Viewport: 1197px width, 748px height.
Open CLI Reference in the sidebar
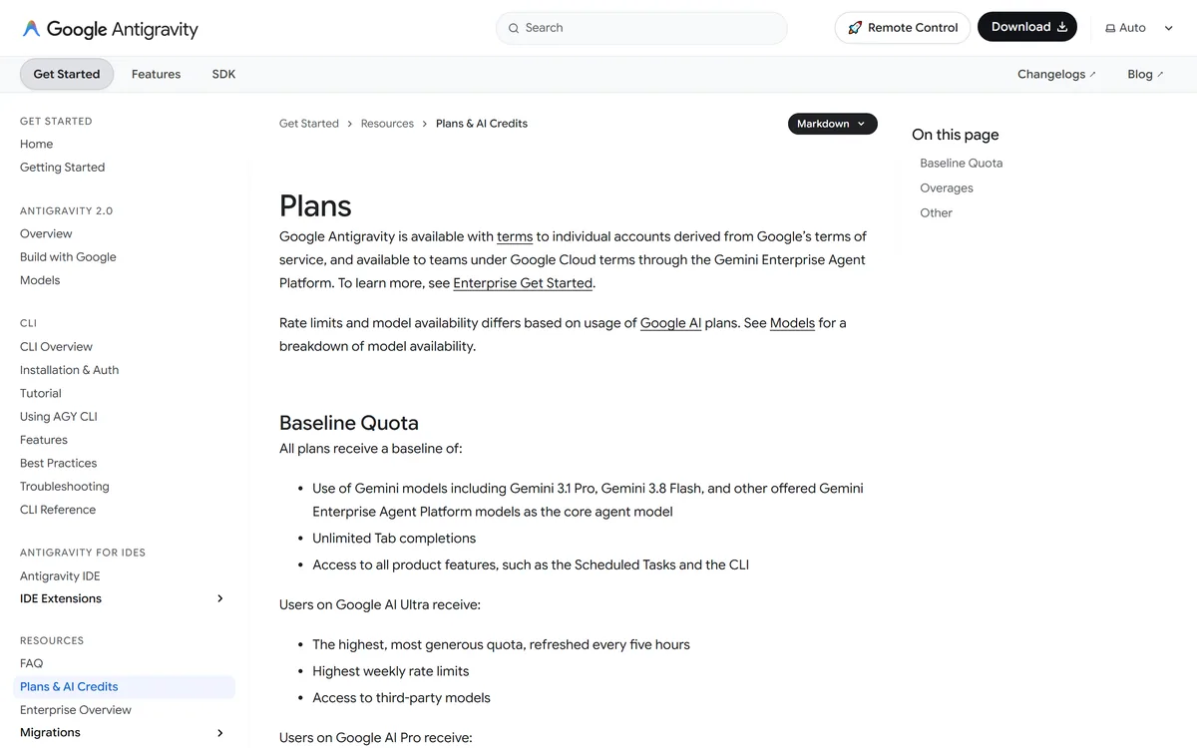pos(58,510)
